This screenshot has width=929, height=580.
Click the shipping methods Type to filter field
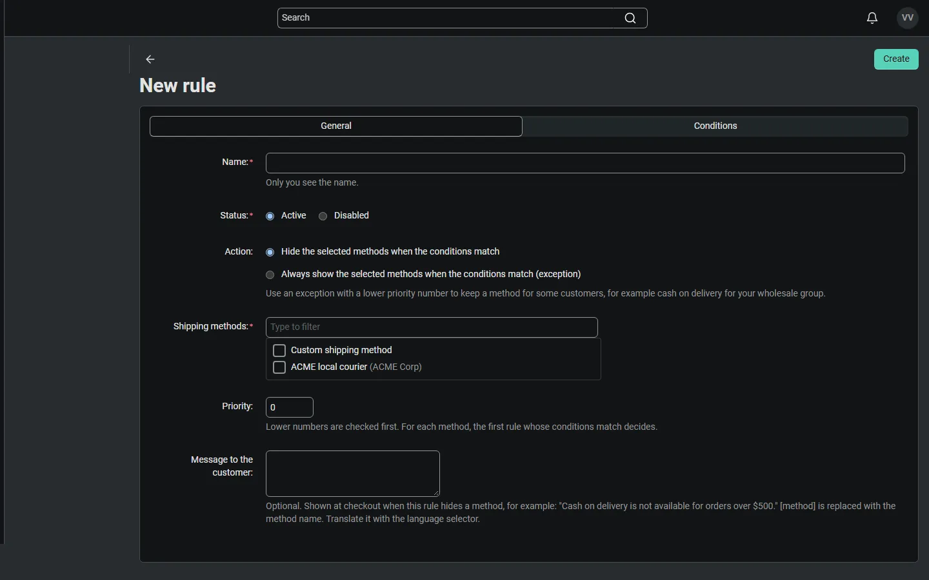coord(432,327)
